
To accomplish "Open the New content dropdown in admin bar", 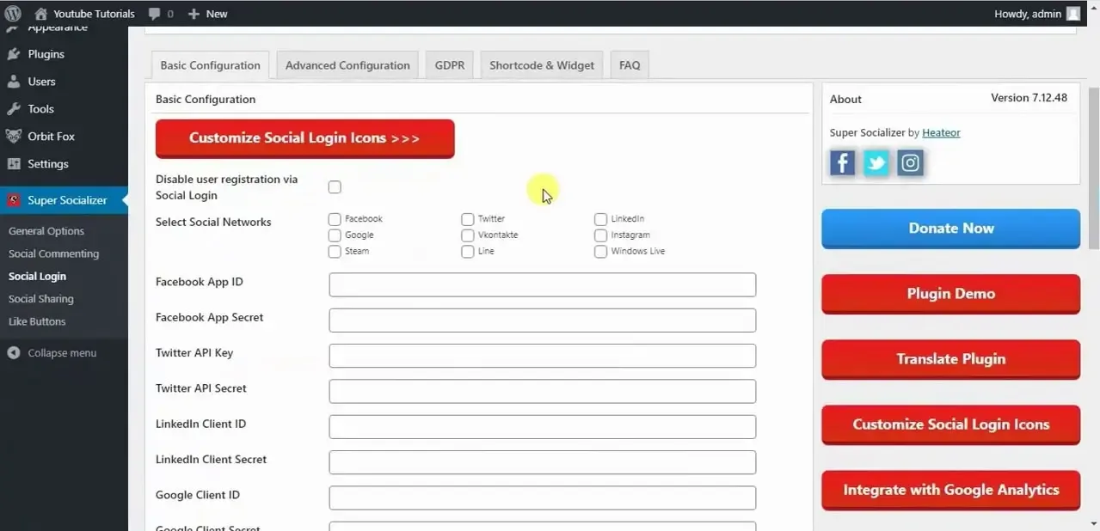I will (207, 14).
